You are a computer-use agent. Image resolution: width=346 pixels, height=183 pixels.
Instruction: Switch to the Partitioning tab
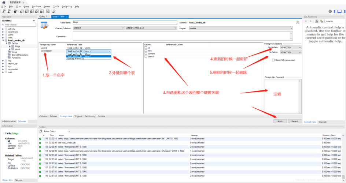[x=90, y=116]
